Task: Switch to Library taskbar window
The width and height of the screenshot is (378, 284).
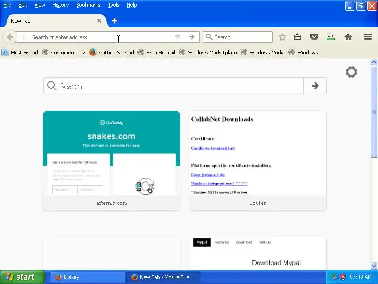Action: click(87, 277)
